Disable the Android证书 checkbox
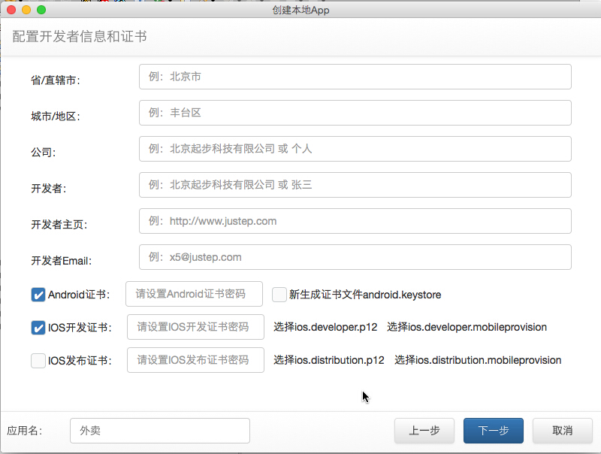 38,295
